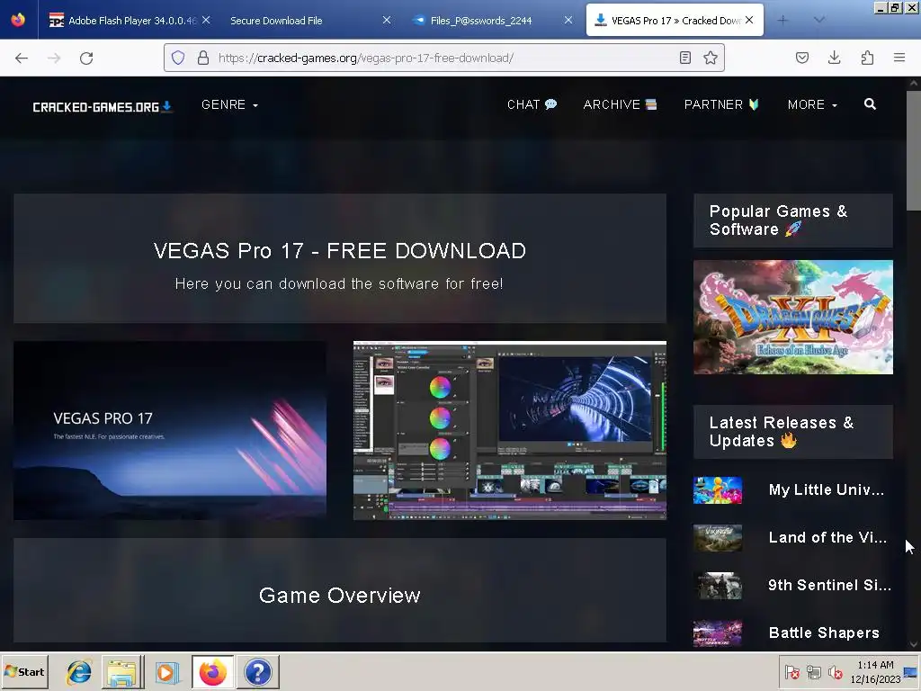Close the Secure Download File tab
Image resolution: width=921 pixels, height=691 pixels.
(387, 20)
